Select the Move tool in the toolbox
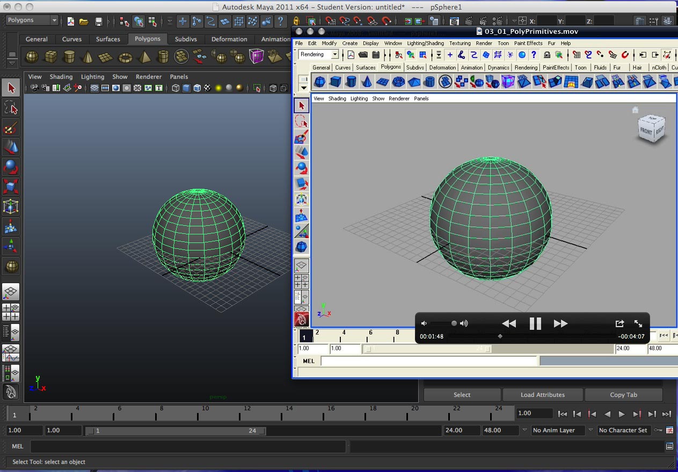The image size is (678, 472). coord(11,146)
